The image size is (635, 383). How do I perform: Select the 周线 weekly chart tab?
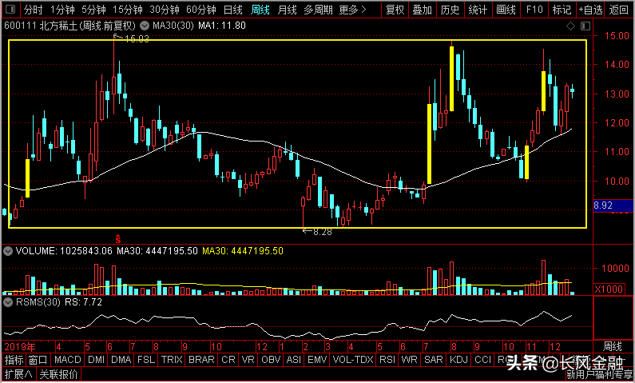click(260, 10)
